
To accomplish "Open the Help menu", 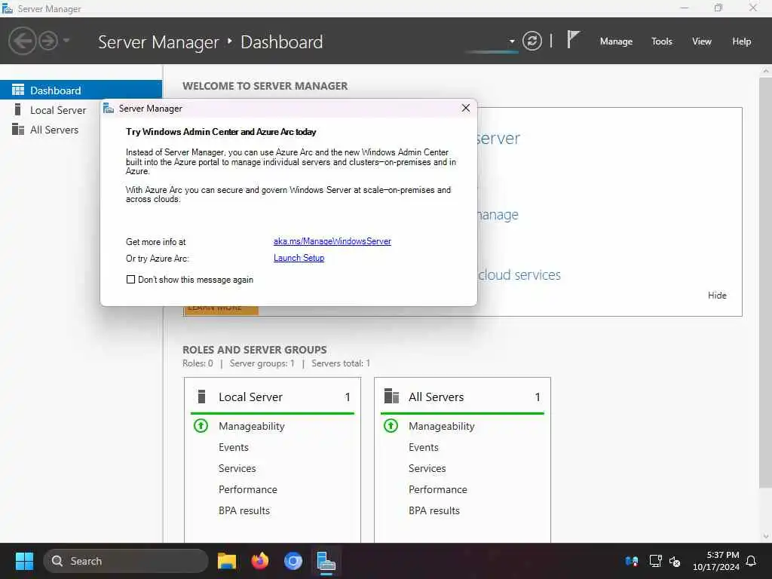I will [x=741, y=41].
